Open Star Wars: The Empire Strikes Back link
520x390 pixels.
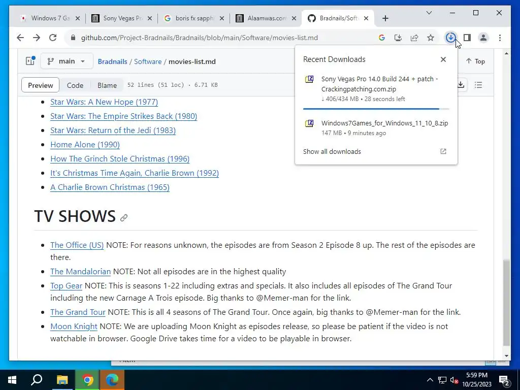pos(124,116)
